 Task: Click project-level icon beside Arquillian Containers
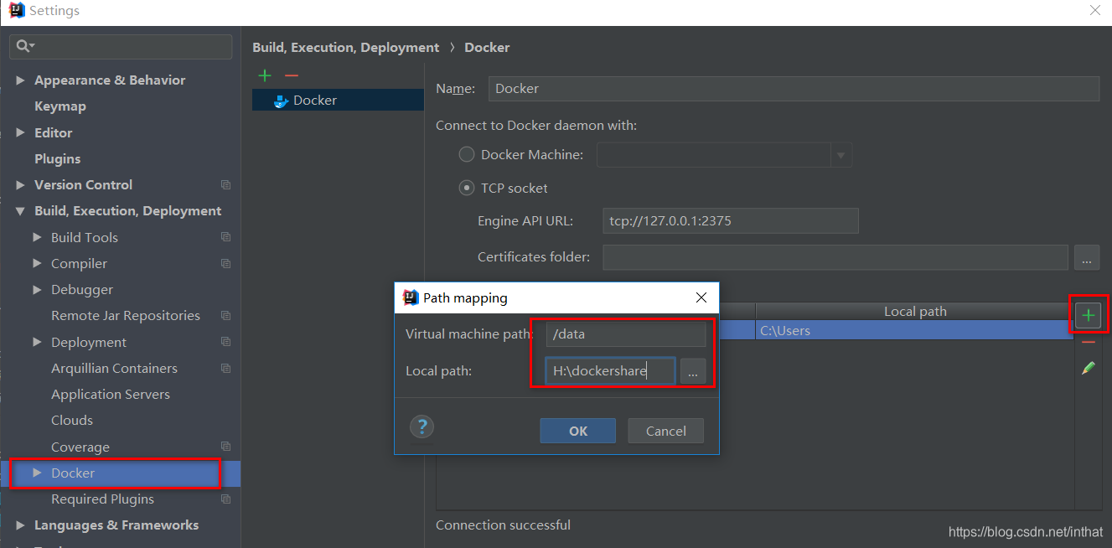(225, 368)
